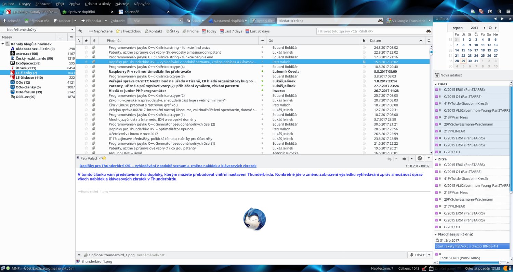The image size is (513, 272).
Task: Sort messages by thread column icon
Action: coord(79,41)
